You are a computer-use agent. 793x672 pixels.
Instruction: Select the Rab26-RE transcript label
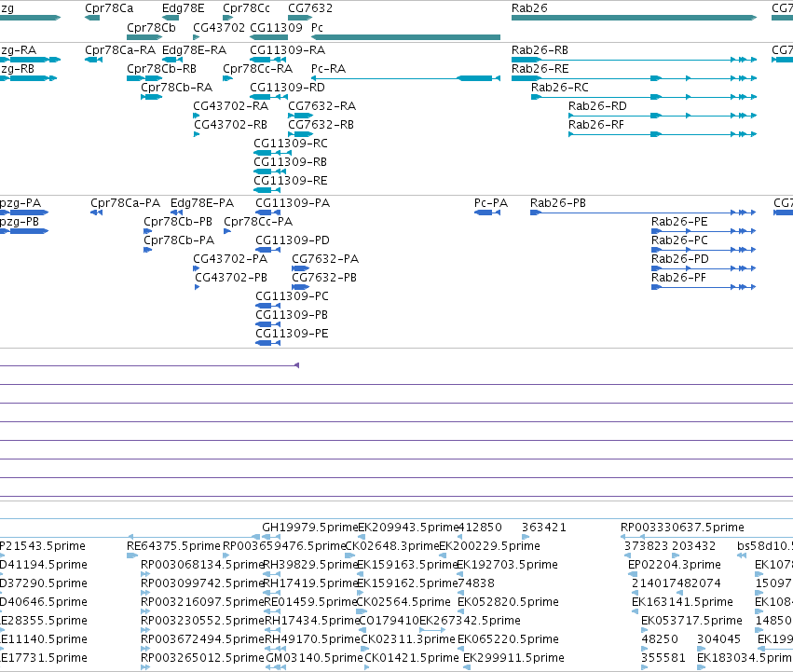(540, 68)
